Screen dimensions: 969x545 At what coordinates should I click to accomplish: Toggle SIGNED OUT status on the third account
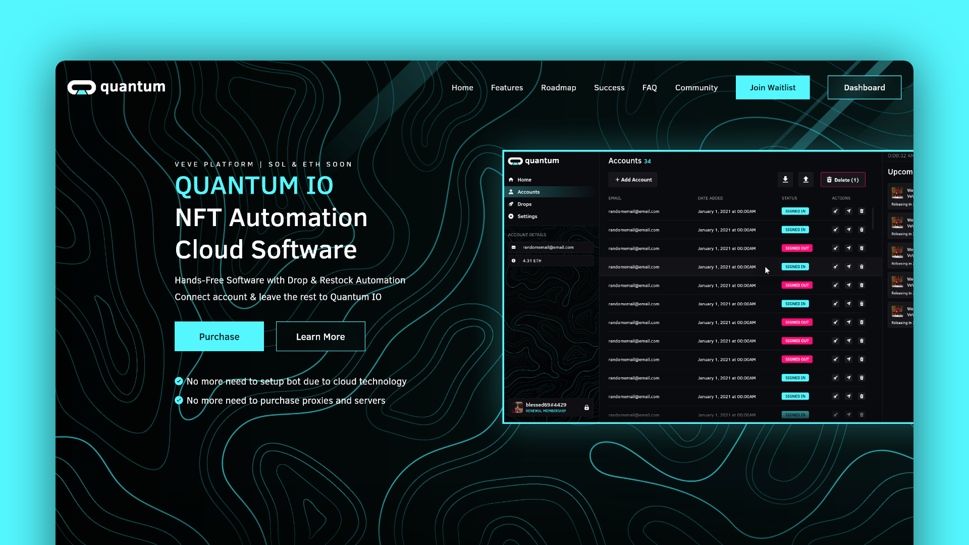click(797, 248)
